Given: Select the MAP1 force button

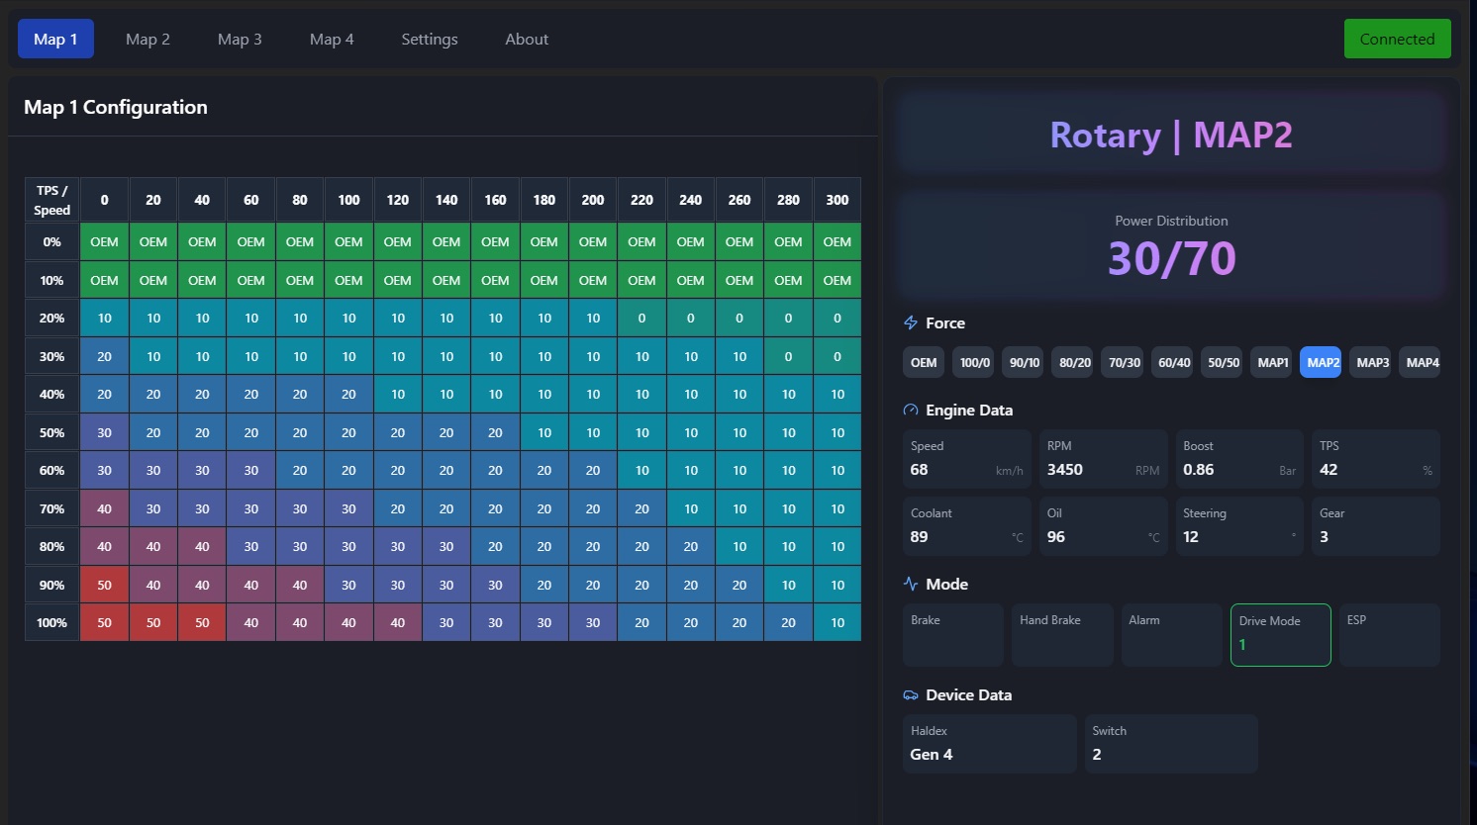Looking at the screenshot, I should coord(1272,362).
